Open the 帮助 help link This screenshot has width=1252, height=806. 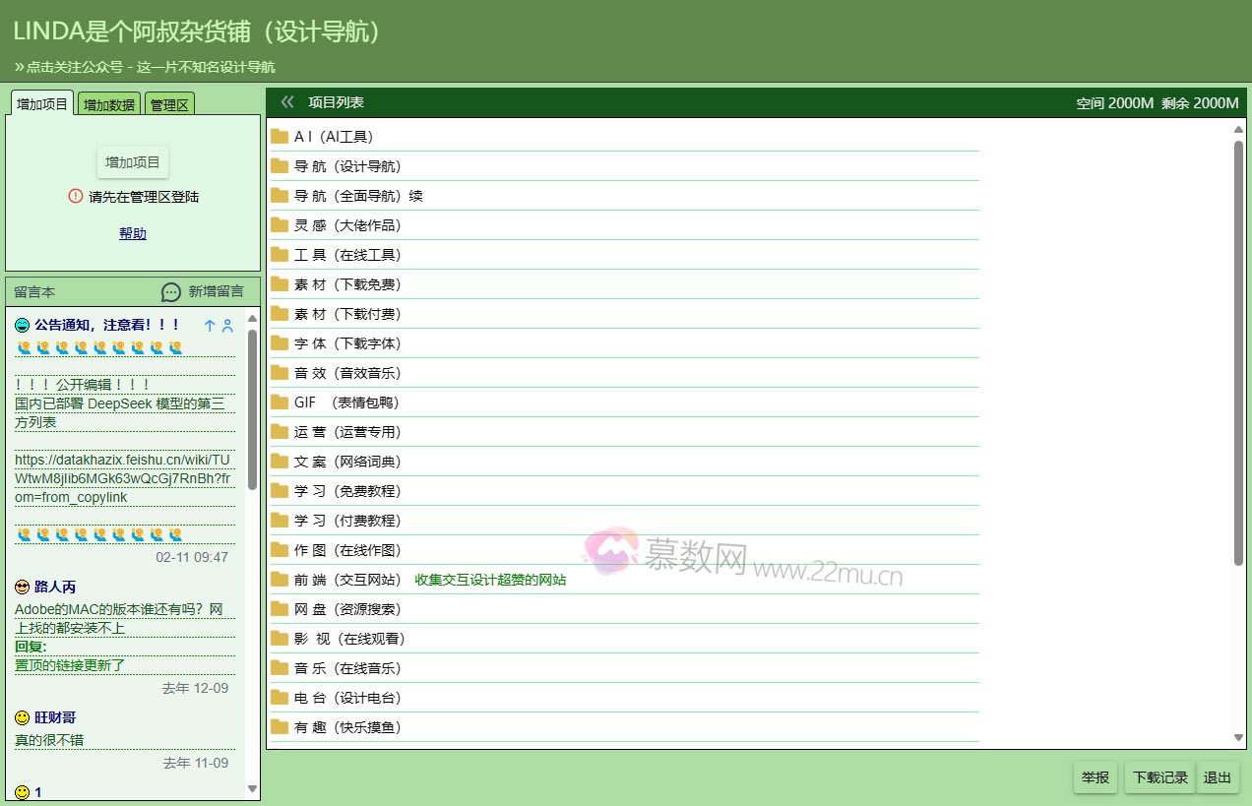pos(133,233)
